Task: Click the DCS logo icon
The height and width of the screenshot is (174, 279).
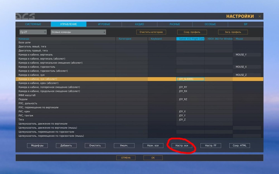Action: point(25,16)
